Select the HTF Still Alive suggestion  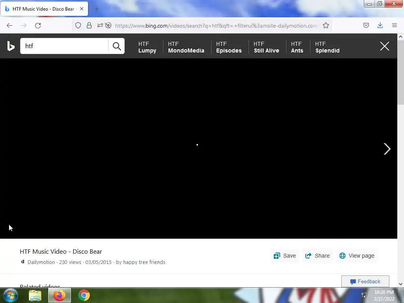coord(266,47)
